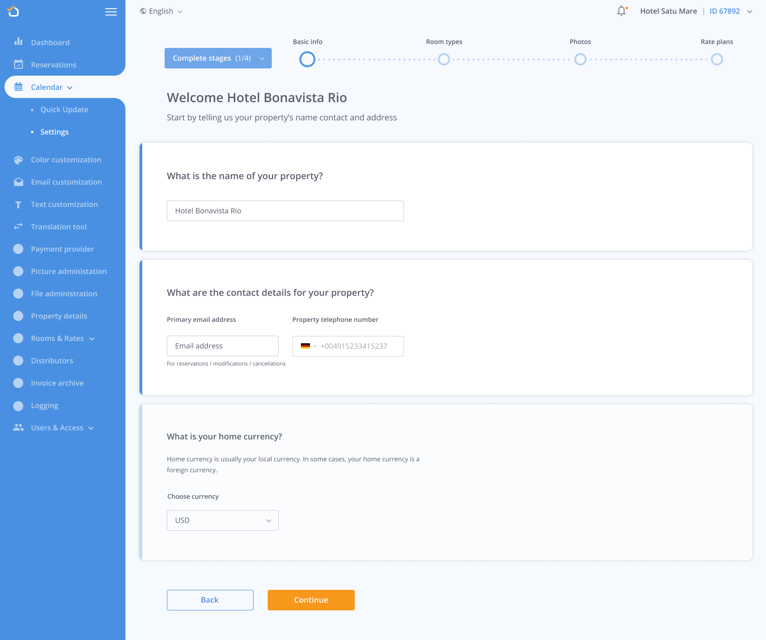Expand the Complete stages dropdown
766x640 pixels.
[218, 58]
